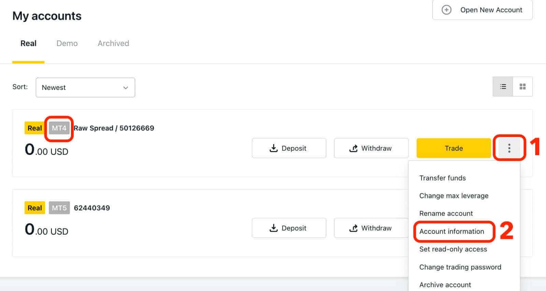
Task: Switch to the Archived tab
Action: pos(113,43)
